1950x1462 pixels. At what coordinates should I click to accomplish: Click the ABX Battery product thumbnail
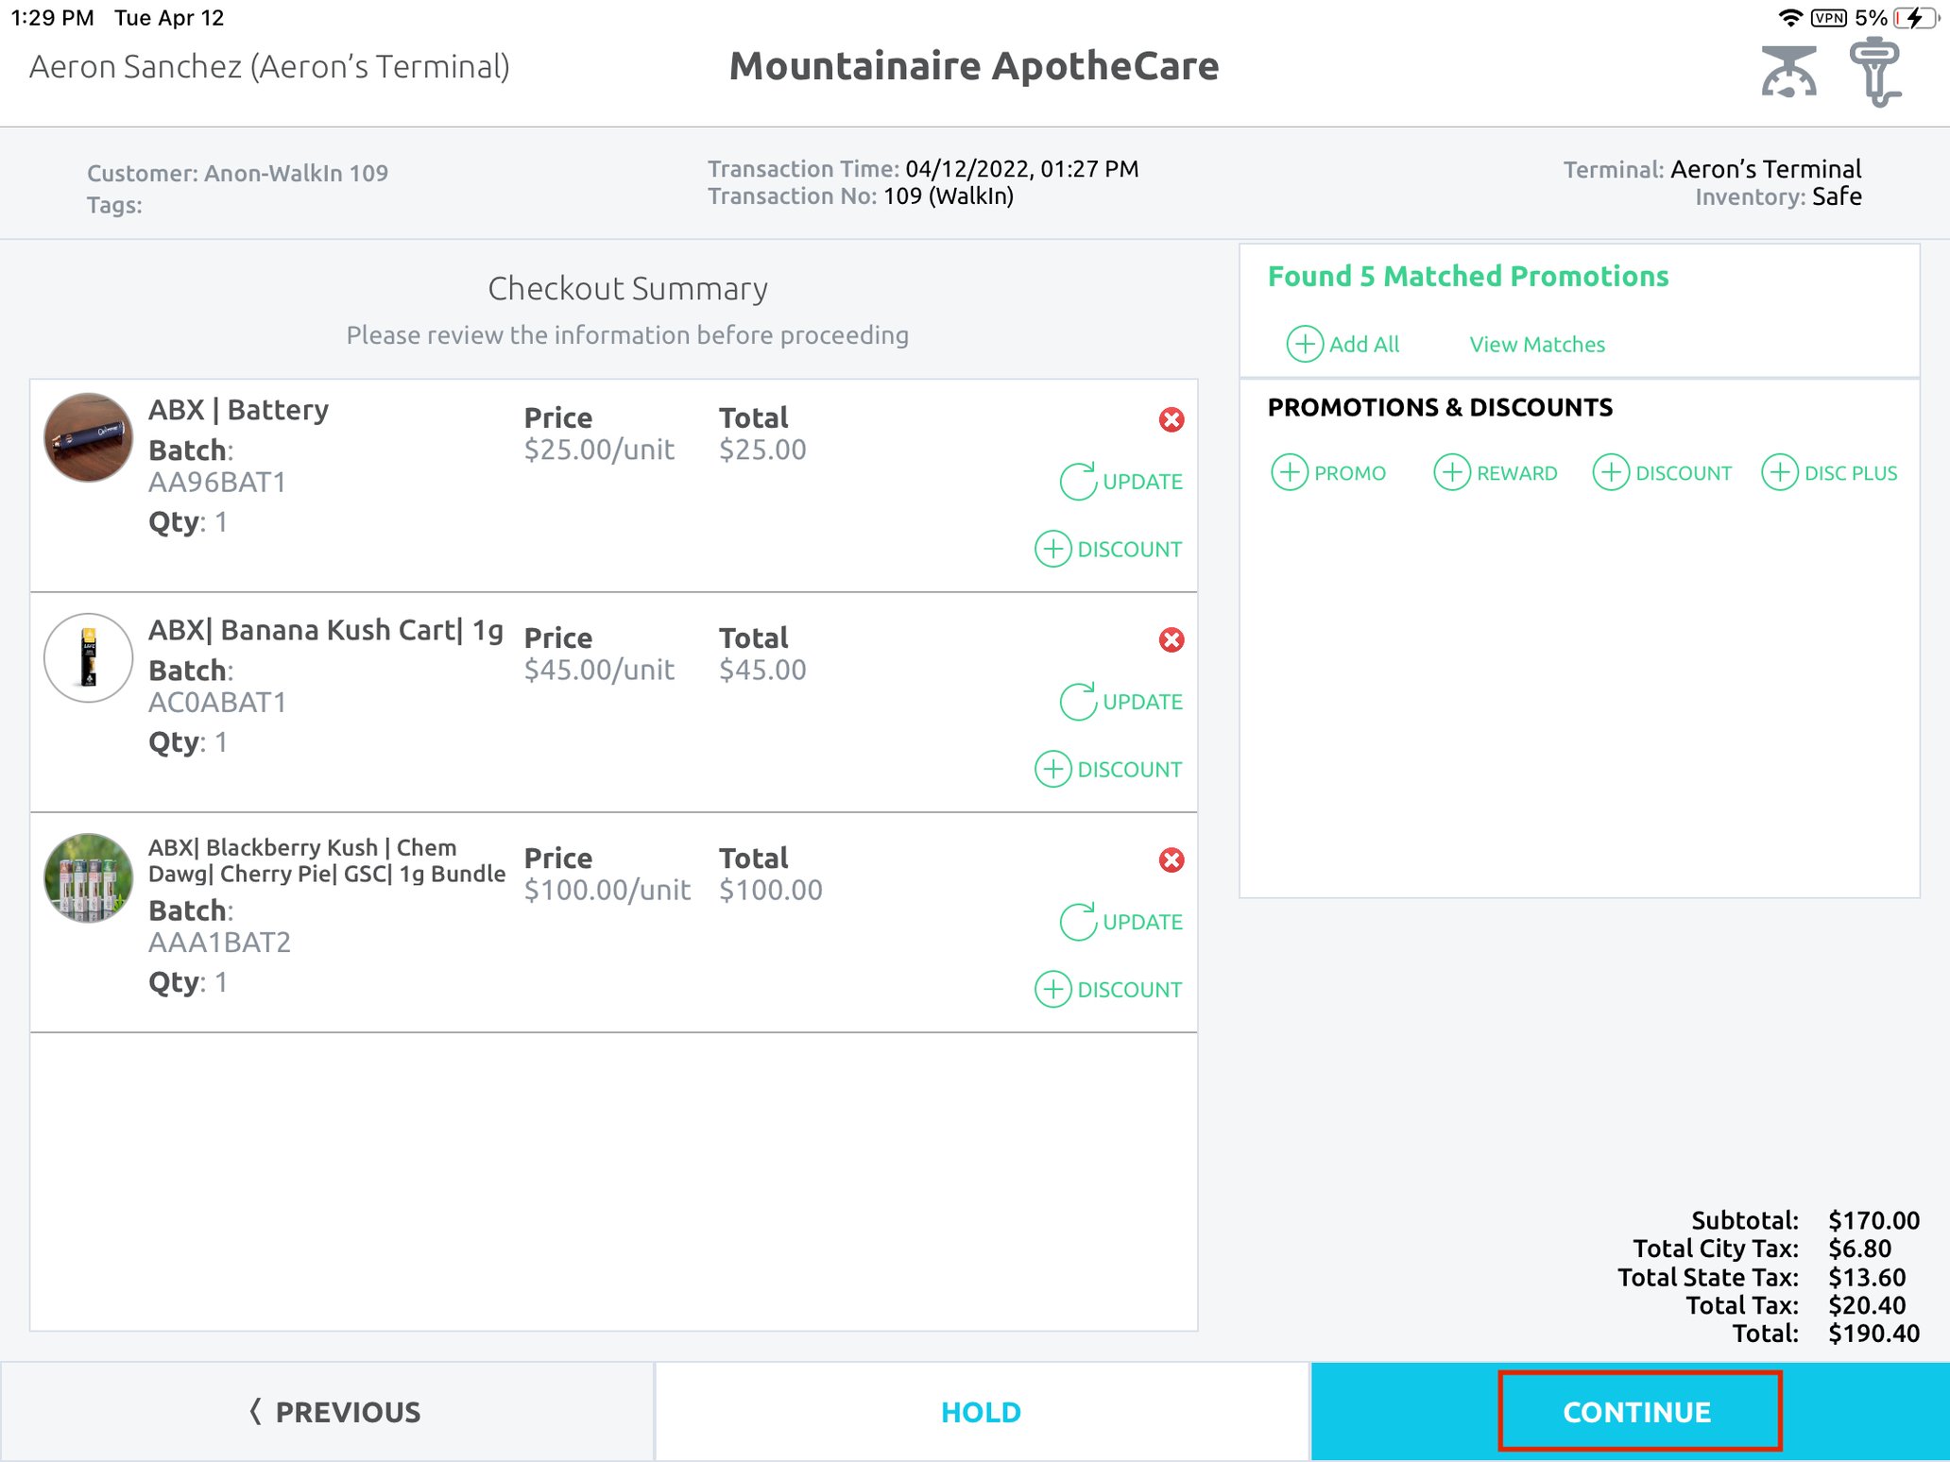87,437
